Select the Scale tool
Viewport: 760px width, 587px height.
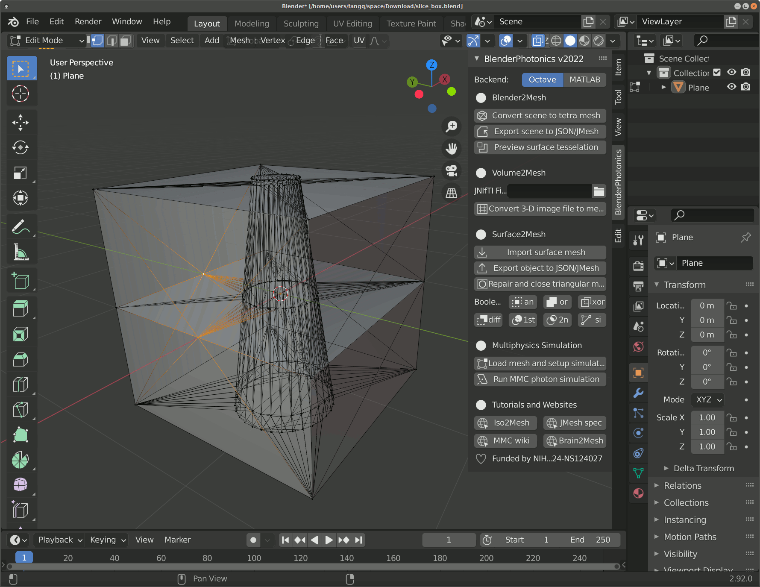coord(21,173)
